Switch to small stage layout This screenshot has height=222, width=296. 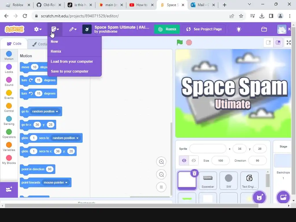tap(269, 42)
